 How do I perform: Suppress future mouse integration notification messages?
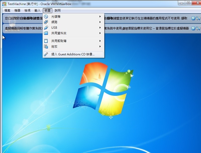pos(198,28)
